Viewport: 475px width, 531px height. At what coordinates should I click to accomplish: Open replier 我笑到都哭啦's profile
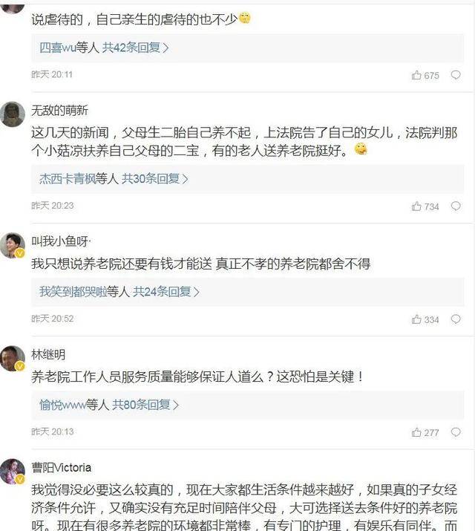pos(73,292)
